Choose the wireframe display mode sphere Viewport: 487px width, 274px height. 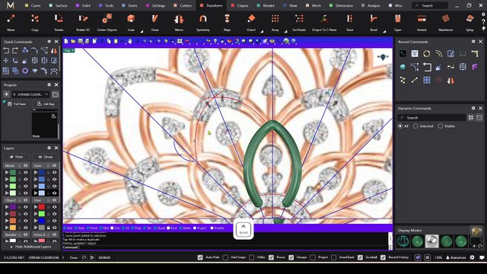403,241
